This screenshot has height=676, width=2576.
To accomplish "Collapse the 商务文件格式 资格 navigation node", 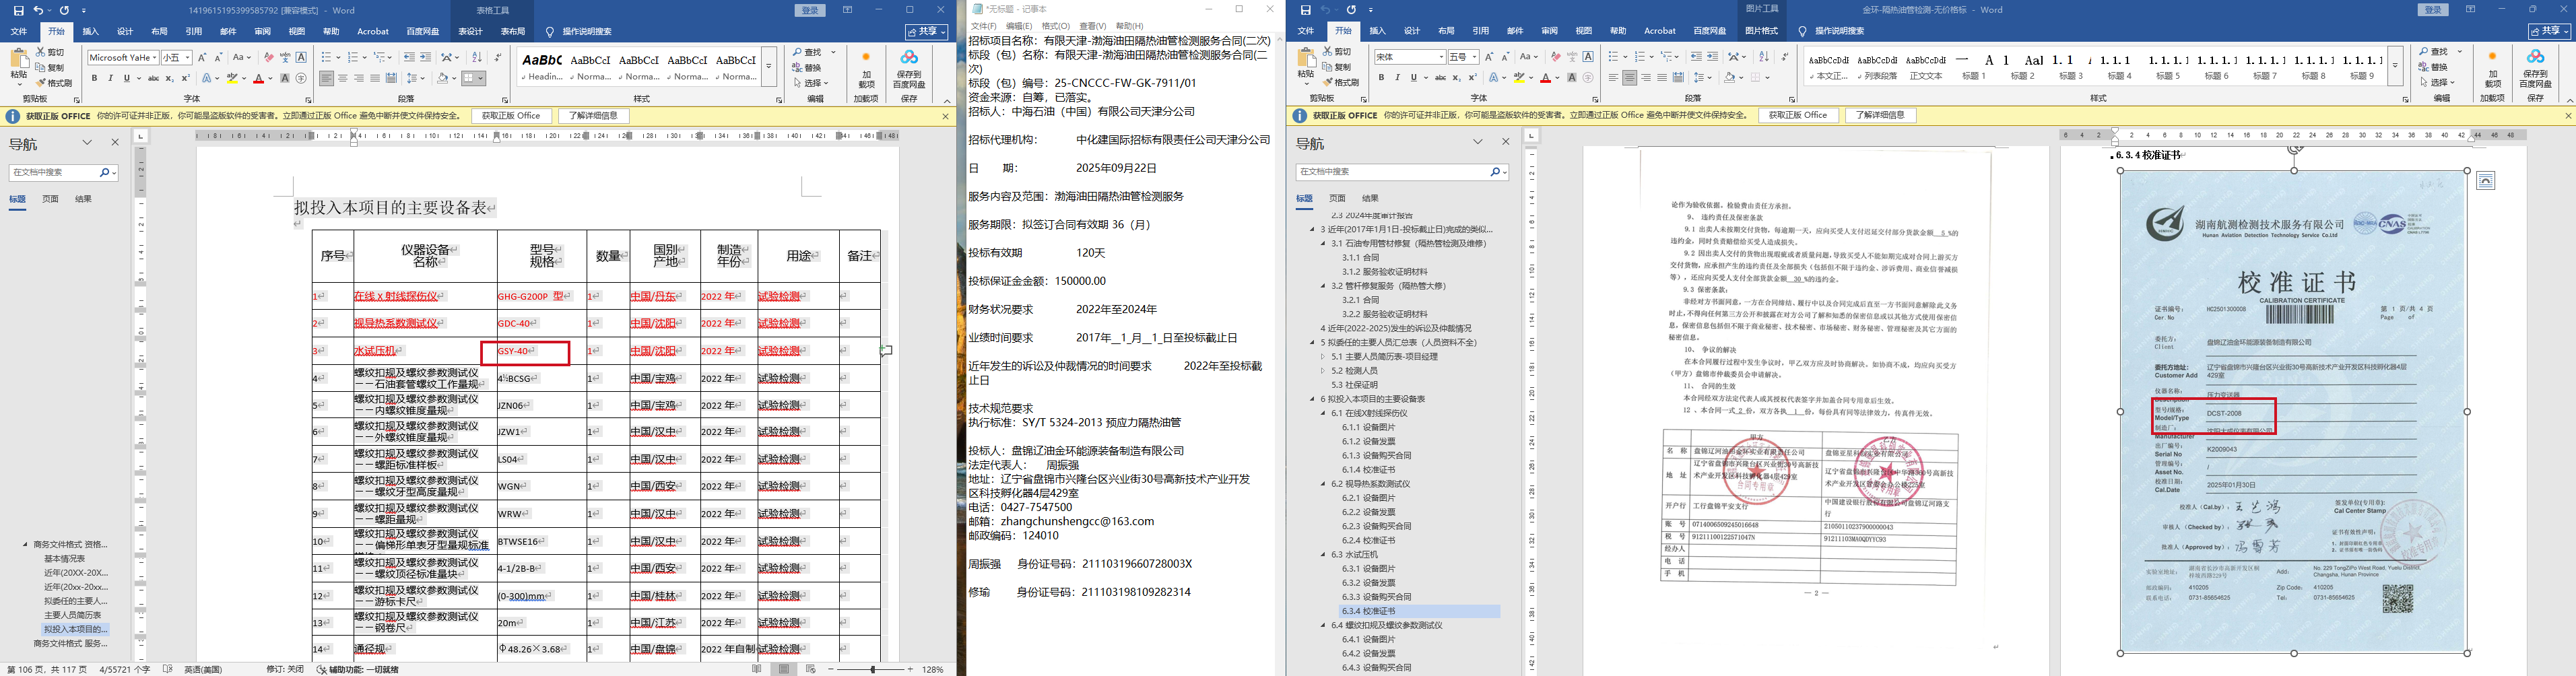I will [25, 545].
